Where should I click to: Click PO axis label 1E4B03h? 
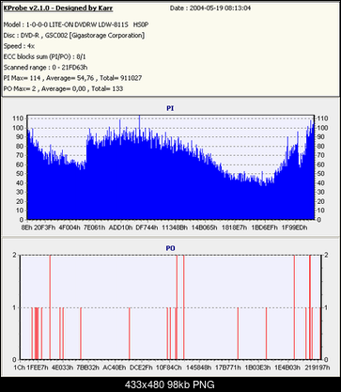[287, 368]
